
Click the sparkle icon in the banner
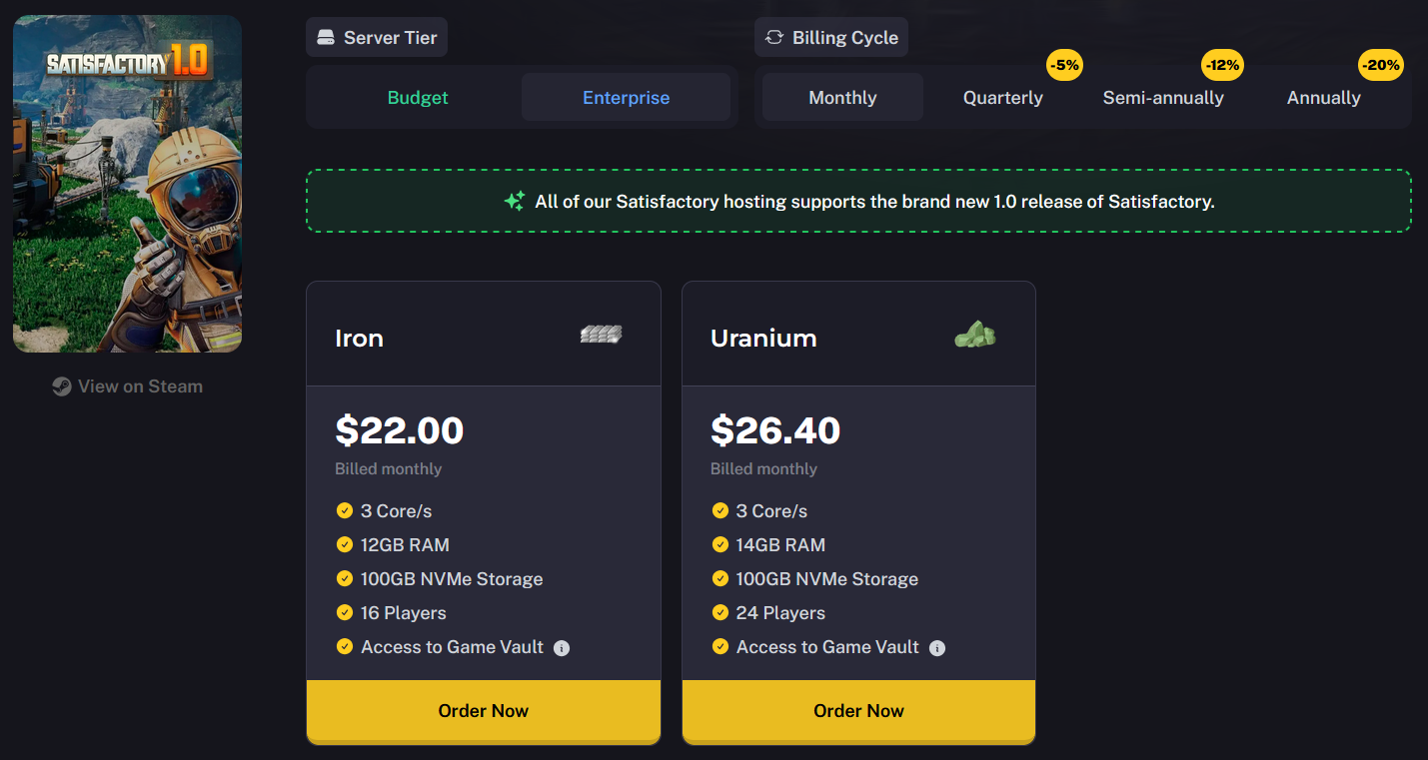pyautogui.click(x=514, y=201)
